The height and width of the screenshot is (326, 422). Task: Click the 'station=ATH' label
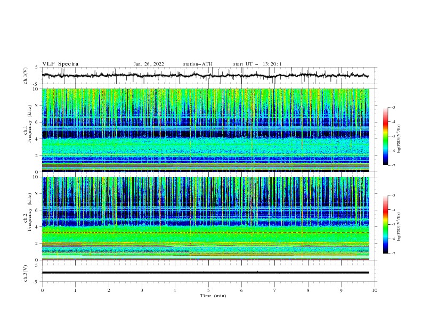tap(198, 64)
